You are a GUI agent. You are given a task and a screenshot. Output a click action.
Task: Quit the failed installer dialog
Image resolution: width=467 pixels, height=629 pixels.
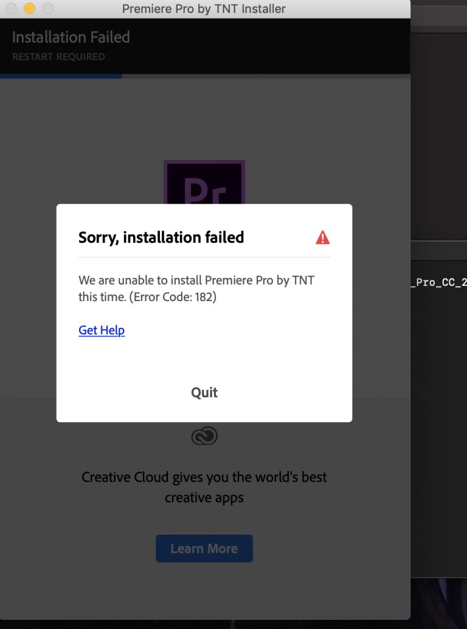tap(204, 392)
